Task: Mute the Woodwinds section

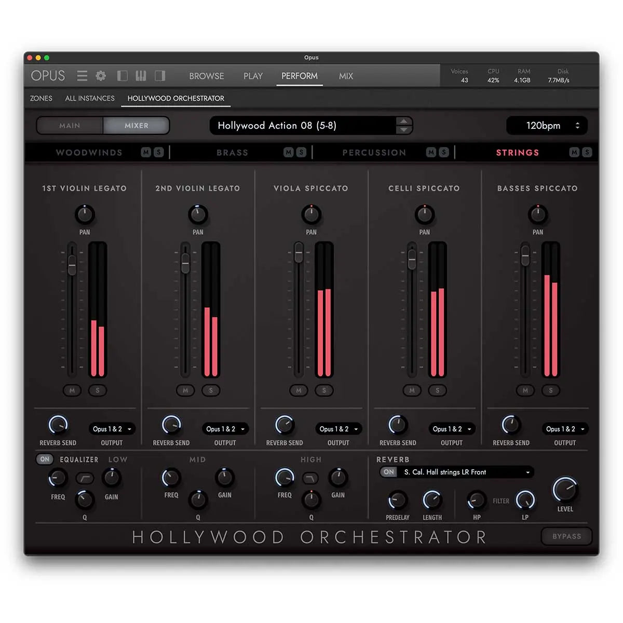Action: click(x=146, y=152)
